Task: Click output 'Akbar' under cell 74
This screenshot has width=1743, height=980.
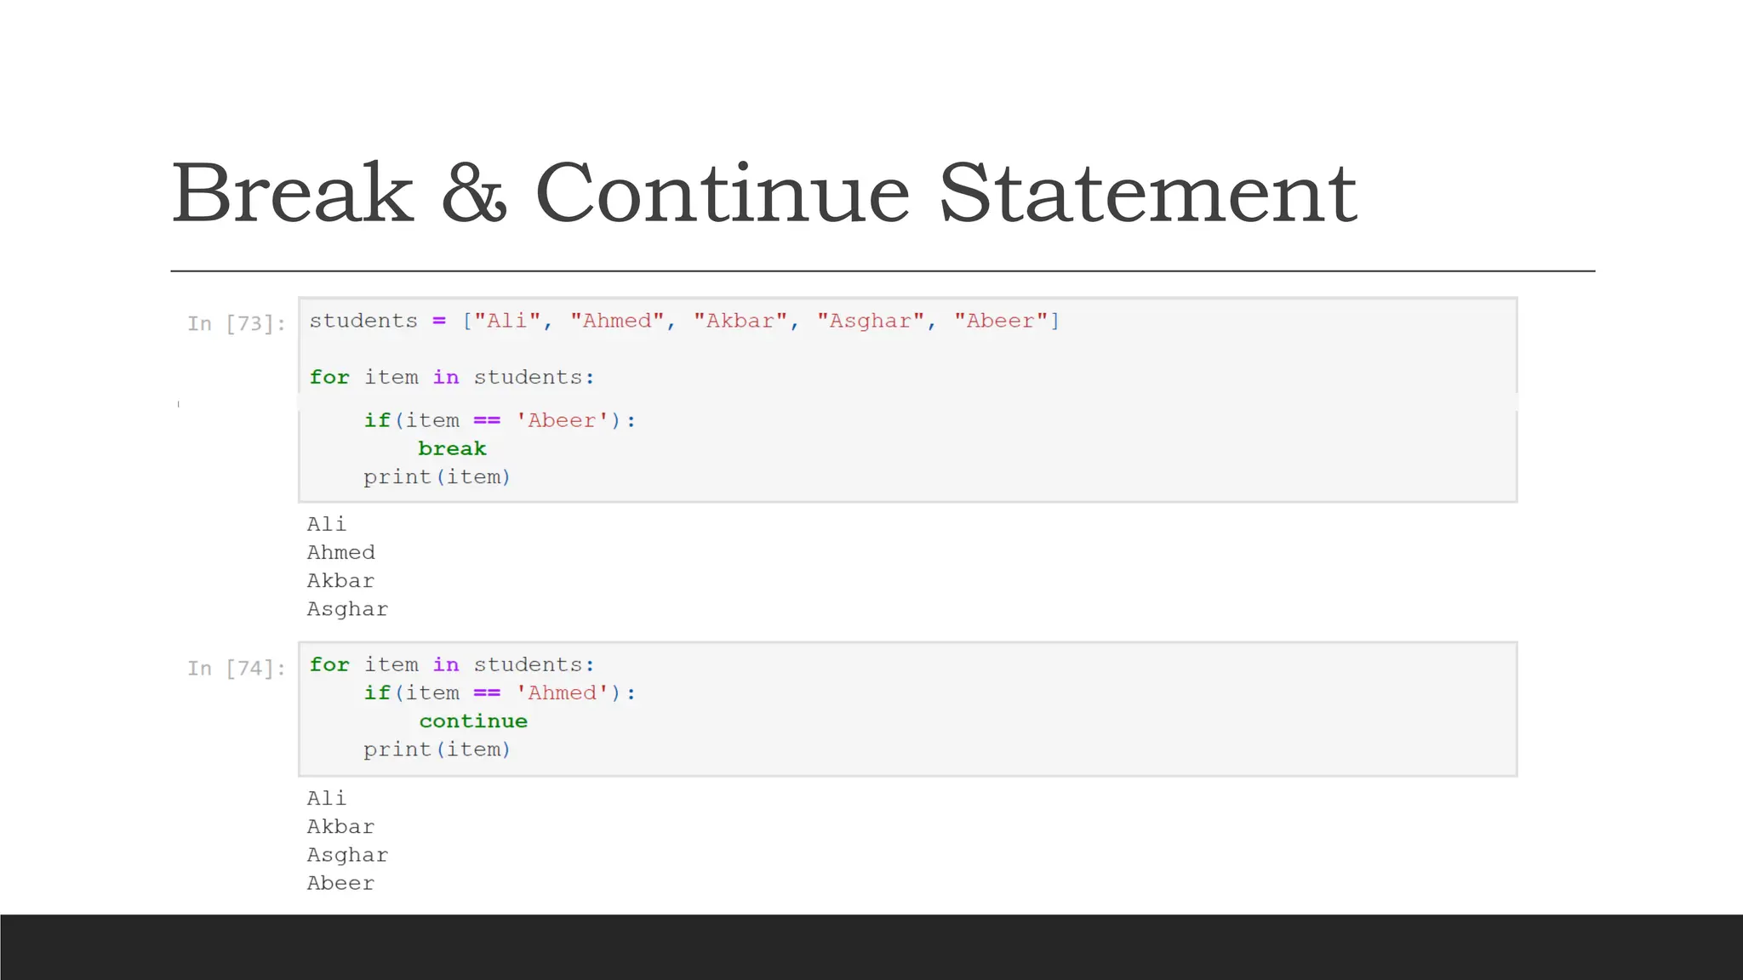Action: click(x=340, y=827)
